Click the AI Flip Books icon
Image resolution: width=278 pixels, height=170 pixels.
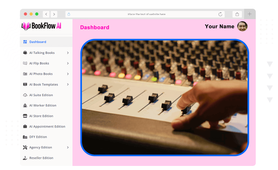coord(25,63)
